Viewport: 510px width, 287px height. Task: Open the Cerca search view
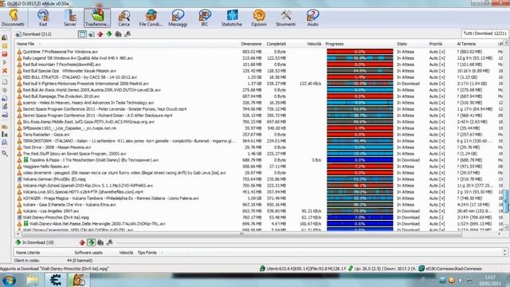pyautogui.click(x=124, y=18)
